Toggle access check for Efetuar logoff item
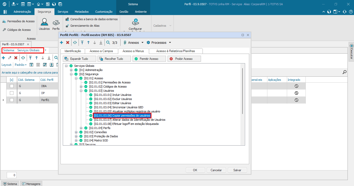 click(x=91, y=124)
